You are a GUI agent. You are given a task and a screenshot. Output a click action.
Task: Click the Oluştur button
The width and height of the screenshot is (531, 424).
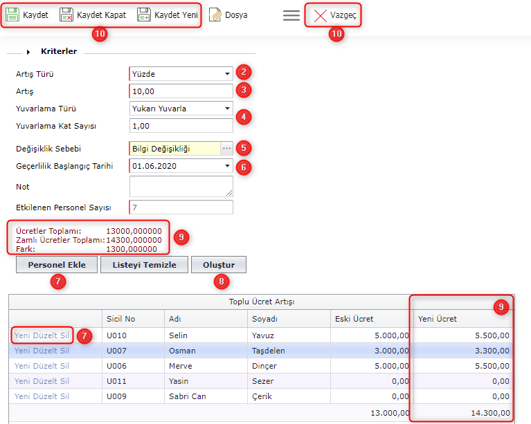(x=218, y=265)
